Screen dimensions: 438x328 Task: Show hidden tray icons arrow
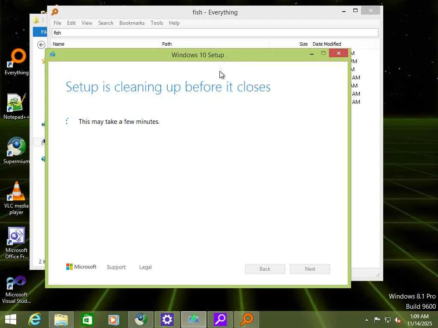367,320
